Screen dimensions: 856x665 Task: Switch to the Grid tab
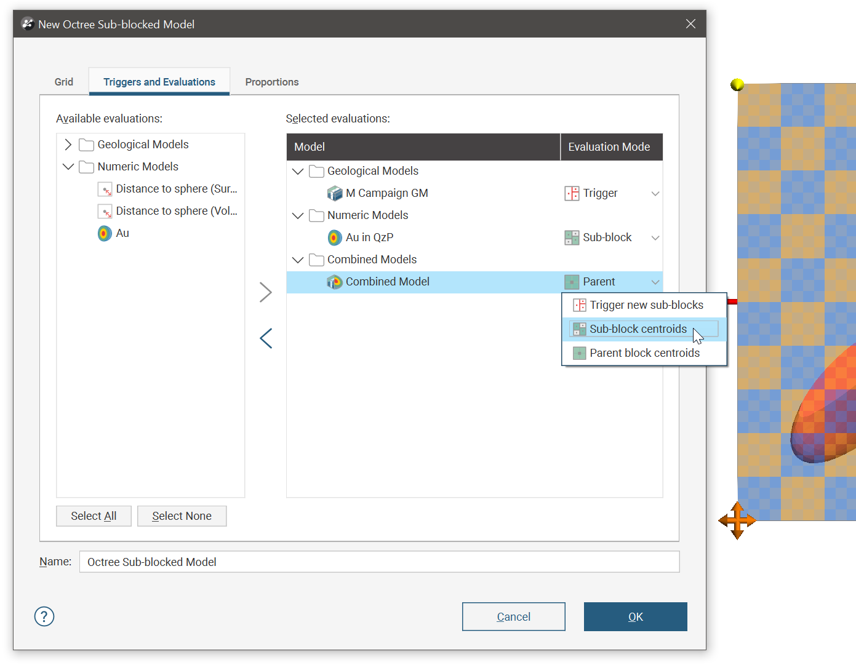64,82
